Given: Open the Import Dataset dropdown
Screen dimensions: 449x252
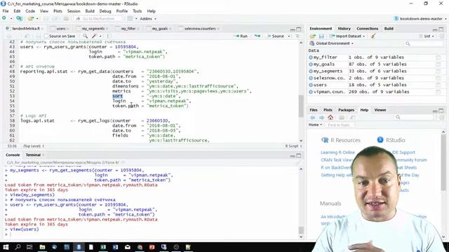Looking at the screenshot, I should tap(347, 36).
